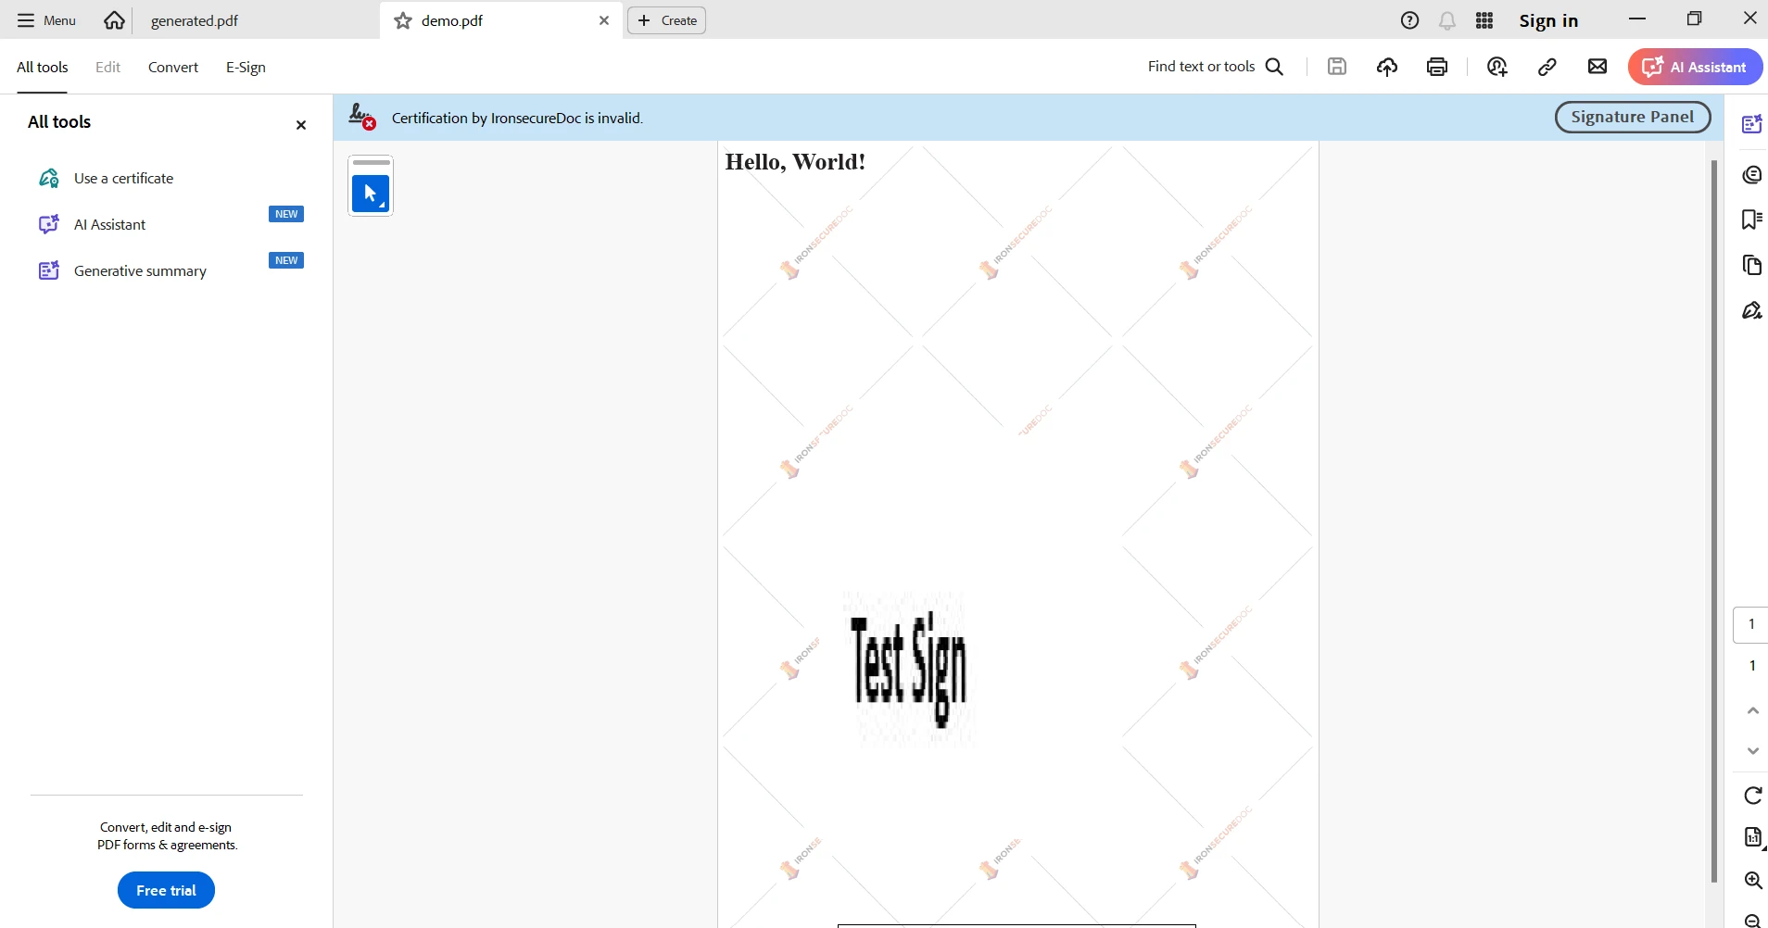Open the Menu hamburger dropdown
The image size is (1768, 928).
(x=46, y=20)
